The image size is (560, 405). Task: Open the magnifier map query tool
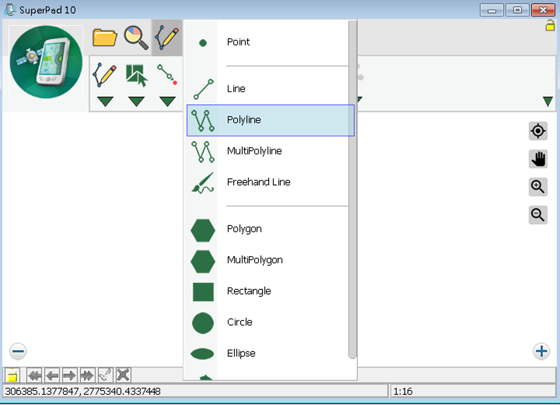[x=136, y=37]
